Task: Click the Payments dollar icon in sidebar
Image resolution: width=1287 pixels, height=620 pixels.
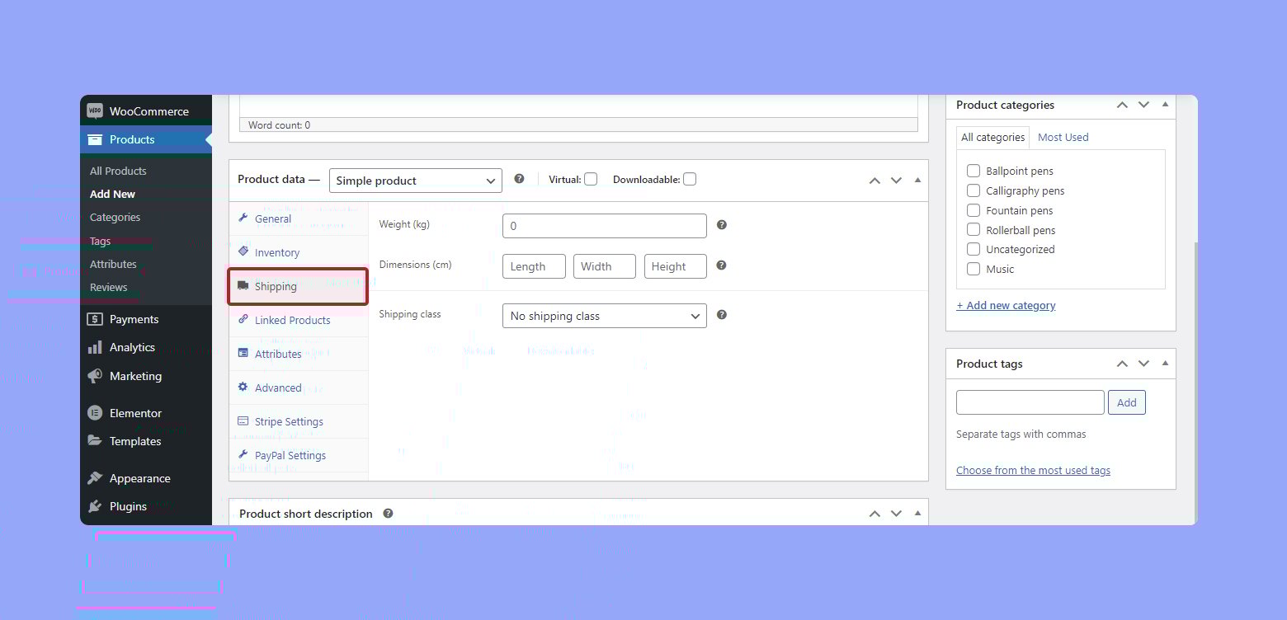Action: point(95,320)
